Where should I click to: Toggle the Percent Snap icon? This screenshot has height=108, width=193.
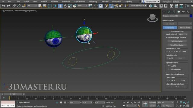click(116, 6)
